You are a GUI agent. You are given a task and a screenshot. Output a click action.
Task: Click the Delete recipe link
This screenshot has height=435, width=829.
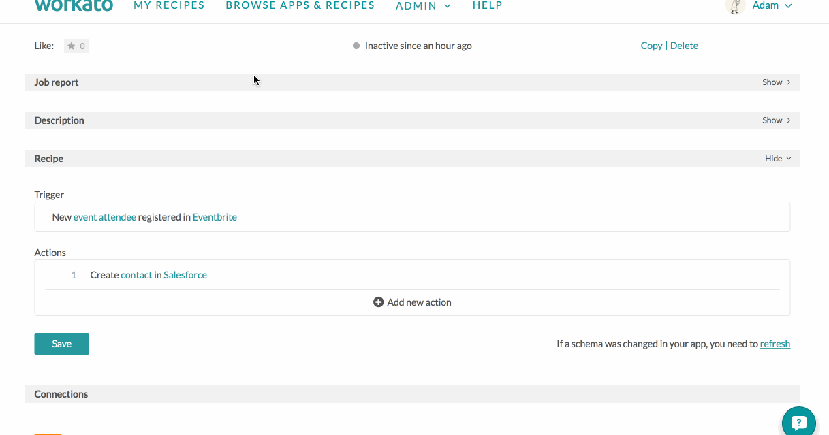(x=684, y=46)
